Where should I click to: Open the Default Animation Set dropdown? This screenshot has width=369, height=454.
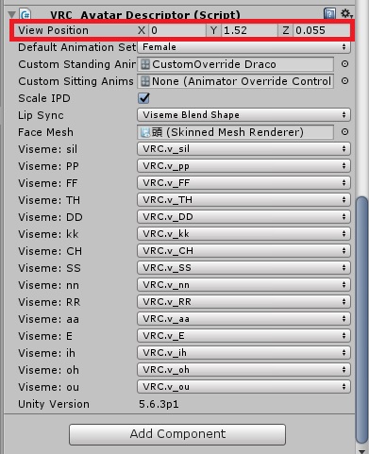click(243, 47)
